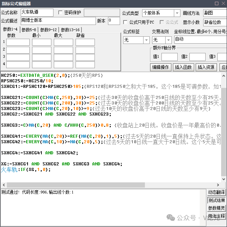This screenshot has height=227, width=227.
Task: Click the SXHCG23:=COUNT code line
Action: (106, 109)
